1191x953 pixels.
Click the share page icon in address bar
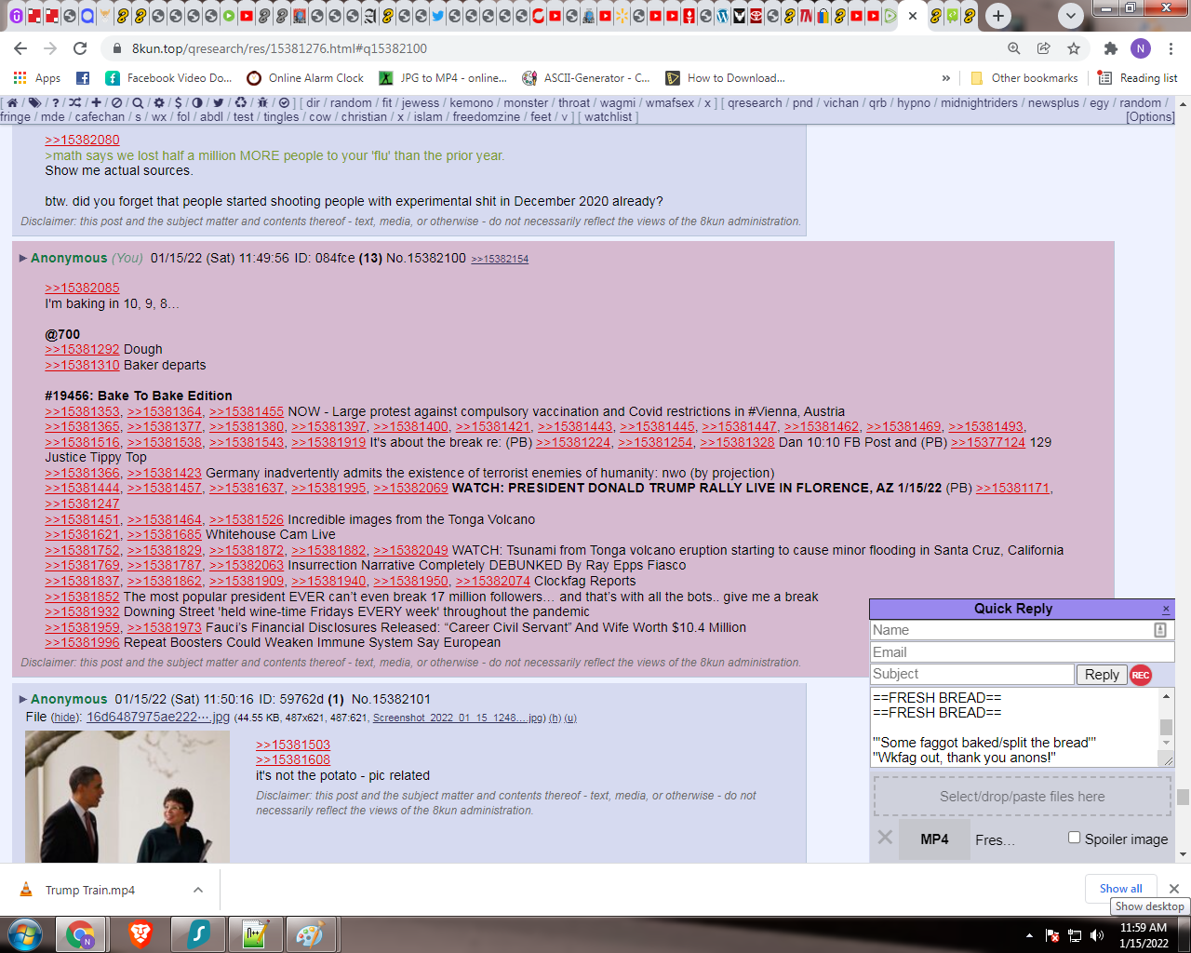(1044, 48)
